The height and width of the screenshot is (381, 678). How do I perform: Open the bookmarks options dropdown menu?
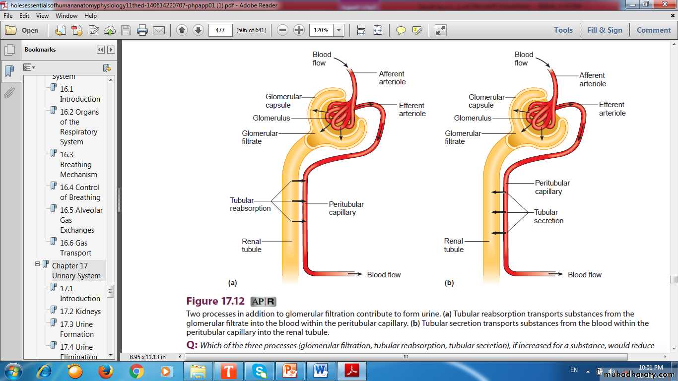click(x=29, y=67)
